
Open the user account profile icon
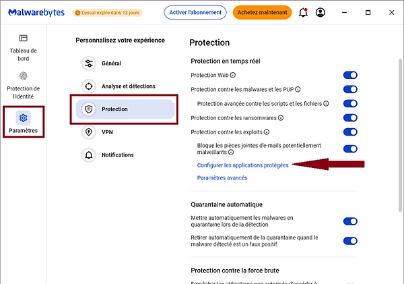pyautogui.click(x=321, y=12)
